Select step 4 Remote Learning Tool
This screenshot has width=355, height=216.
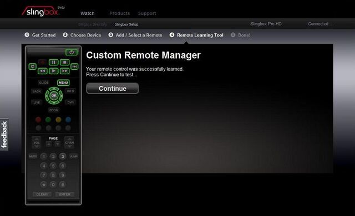pyautogui.click(x=196, y=35)
